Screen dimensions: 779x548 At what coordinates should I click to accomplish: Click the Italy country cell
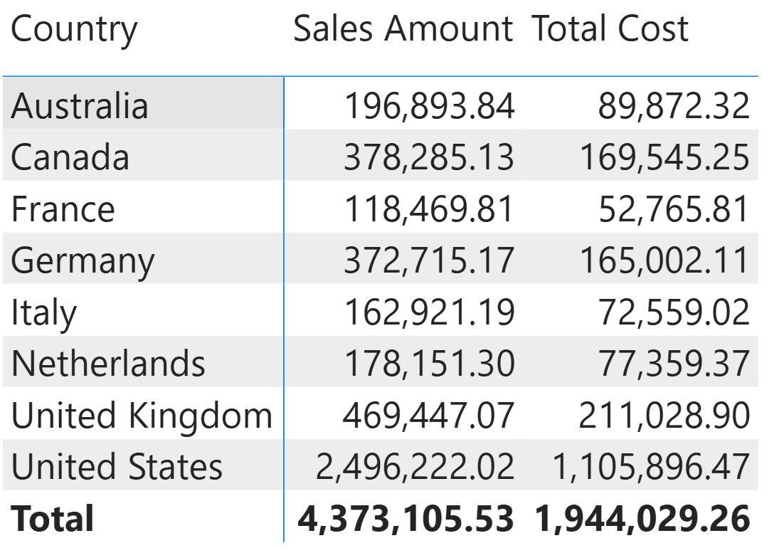click(x=43, y=312)
